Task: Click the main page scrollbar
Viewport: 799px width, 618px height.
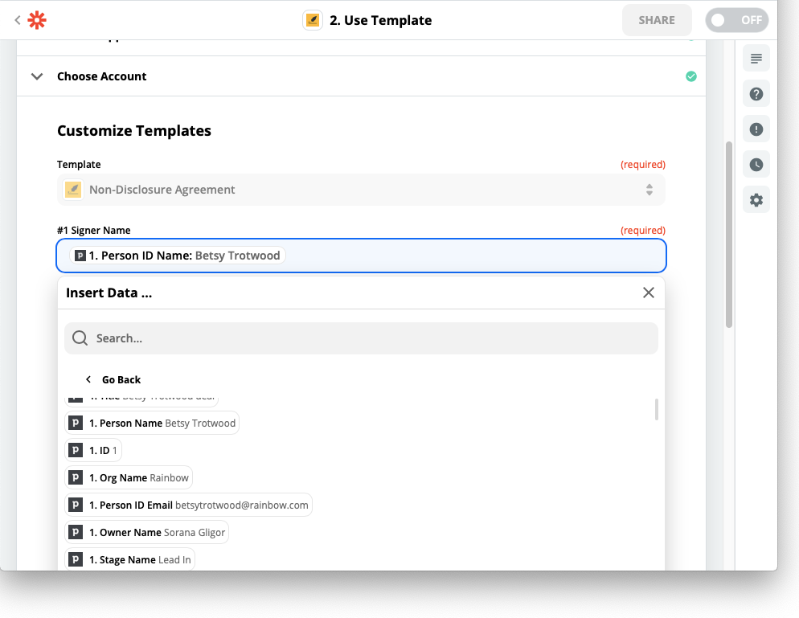Action: coord(729,235)
